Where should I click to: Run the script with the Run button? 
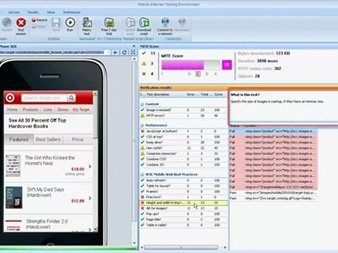70,25
